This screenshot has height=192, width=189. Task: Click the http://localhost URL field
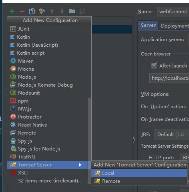coord(169,78)
